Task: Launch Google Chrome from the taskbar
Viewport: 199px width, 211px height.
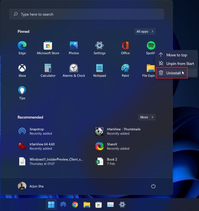Action: (x=75, y=205)
